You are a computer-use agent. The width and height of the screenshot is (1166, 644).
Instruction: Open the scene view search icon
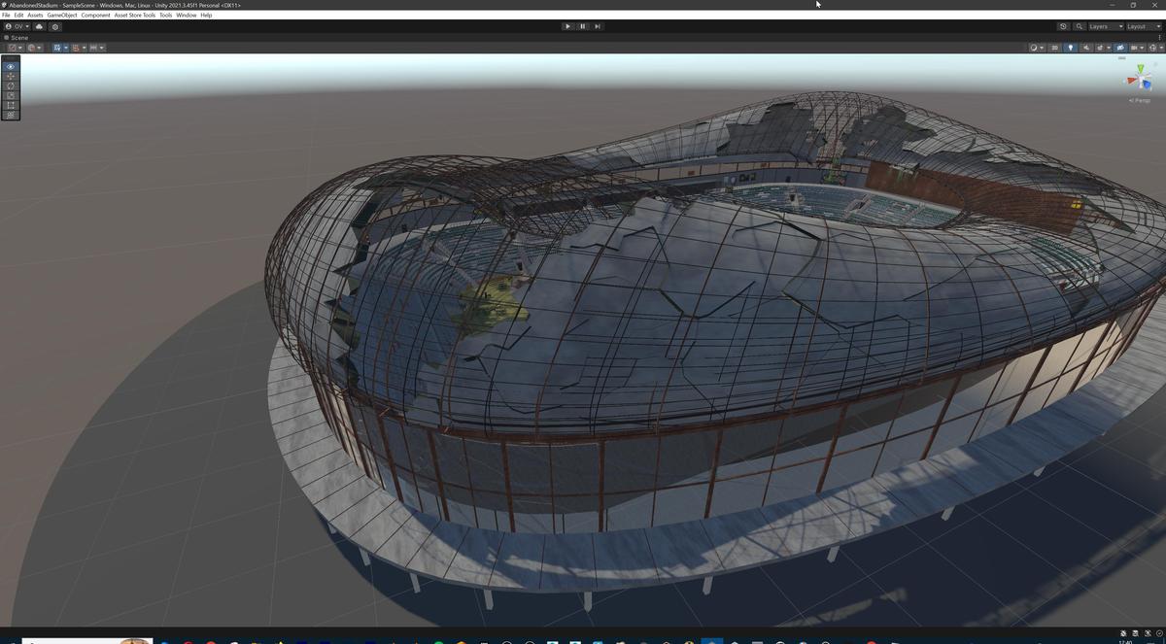(x=1080, y=26)
